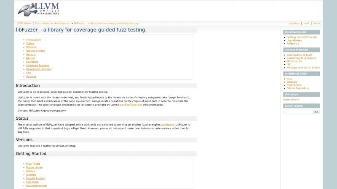This screenshot has height=189, width=337.
Task: Jump to Advanced features in contents list
Action: pos(37,66)
